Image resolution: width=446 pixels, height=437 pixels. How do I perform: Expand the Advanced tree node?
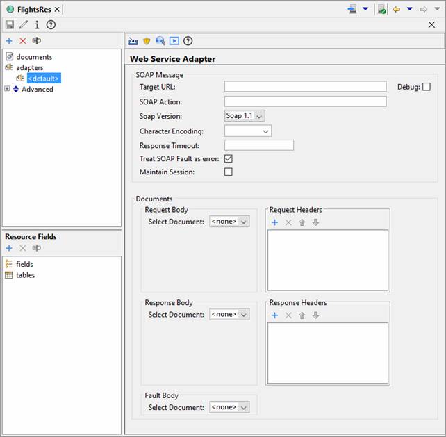pos(7,89)
